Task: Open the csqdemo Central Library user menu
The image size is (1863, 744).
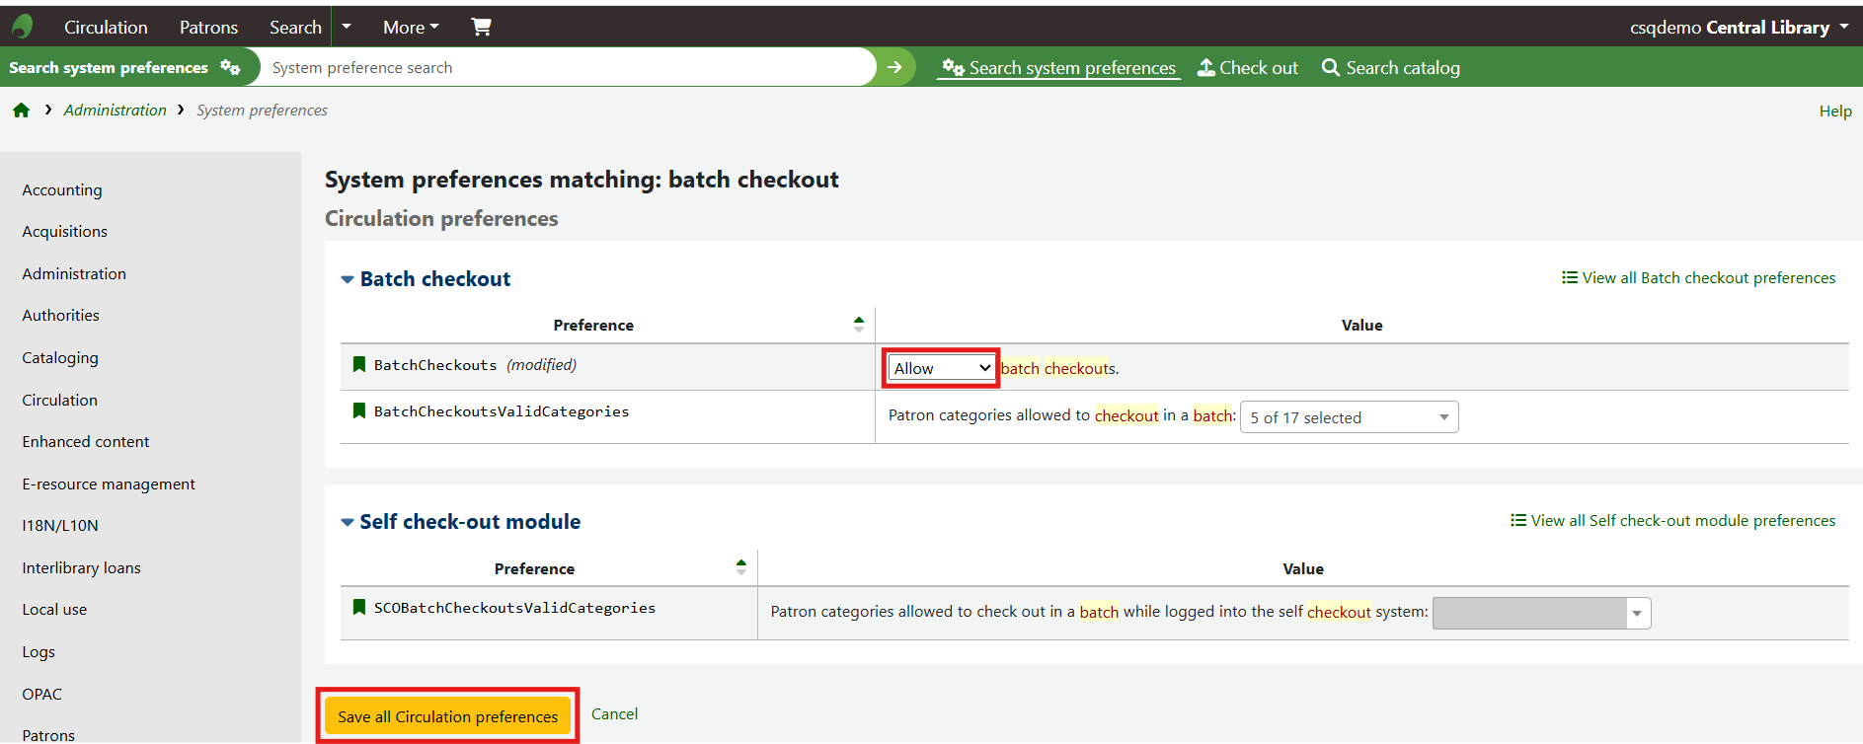Action: point(1740,27)
